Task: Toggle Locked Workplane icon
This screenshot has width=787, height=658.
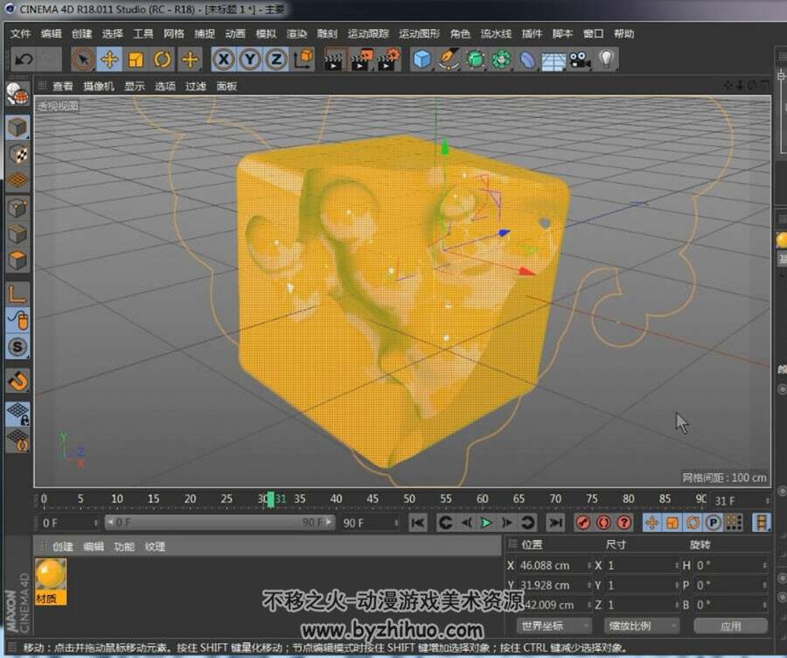Action: [x=17, y=414]
